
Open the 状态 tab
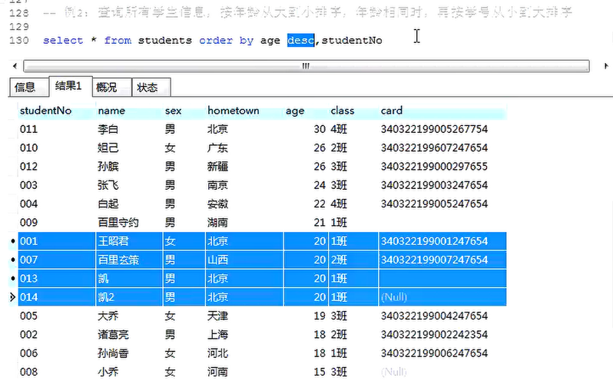[151, 88]
